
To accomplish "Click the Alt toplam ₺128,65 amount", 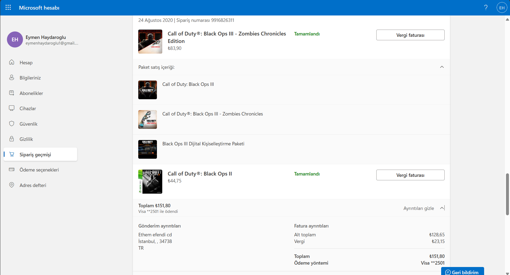I will 437,235.
